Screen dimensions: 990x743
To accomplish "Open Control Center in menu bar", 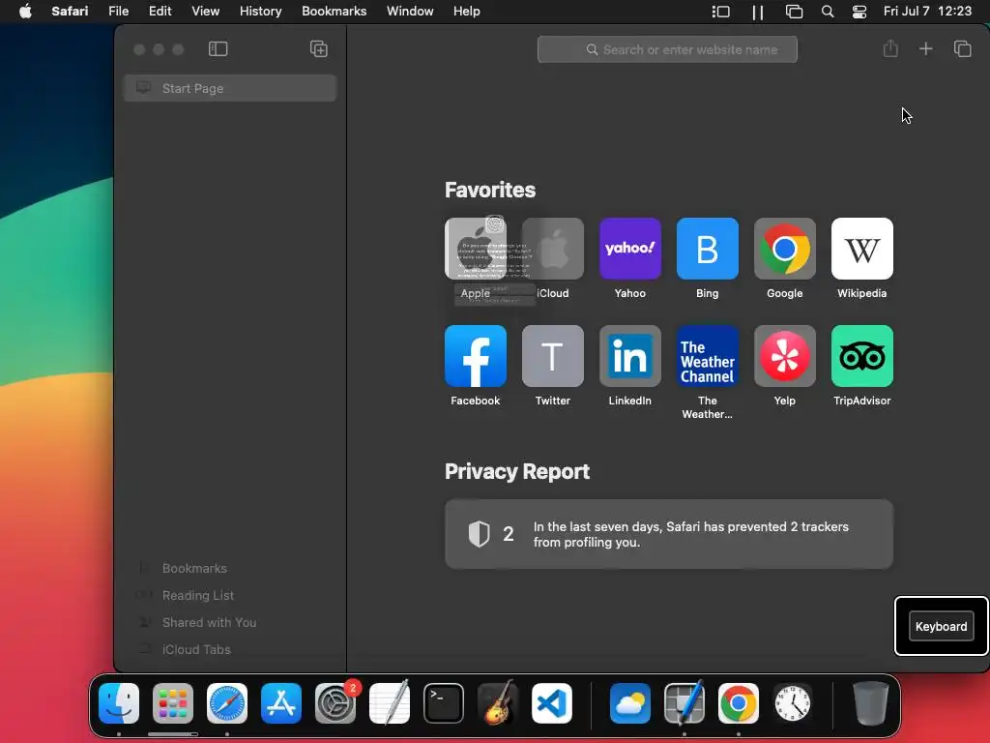I will point(859,12).
